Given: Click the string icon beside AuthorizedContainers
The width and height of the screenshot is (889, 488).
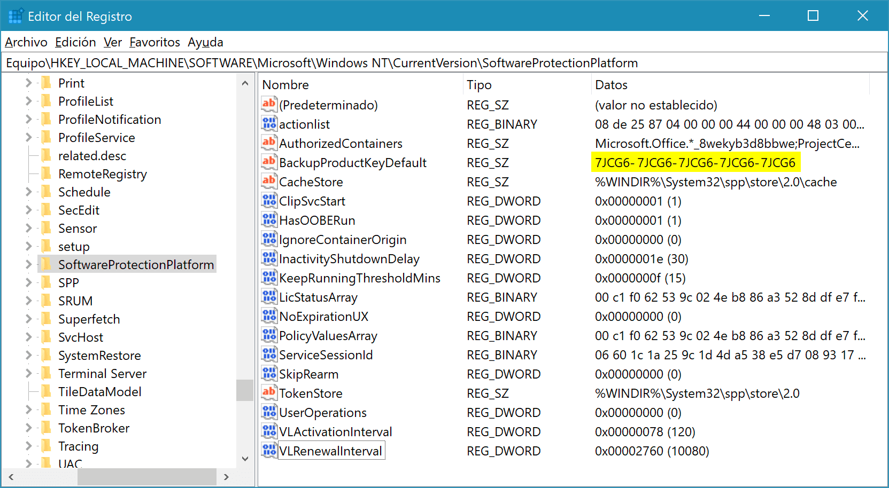Looking at the screenshot, I should [x=269, y=143].
